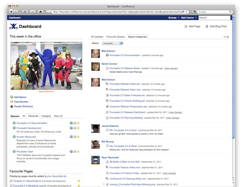Switch to the All Updates tab
242x187 pixels.
97,37
